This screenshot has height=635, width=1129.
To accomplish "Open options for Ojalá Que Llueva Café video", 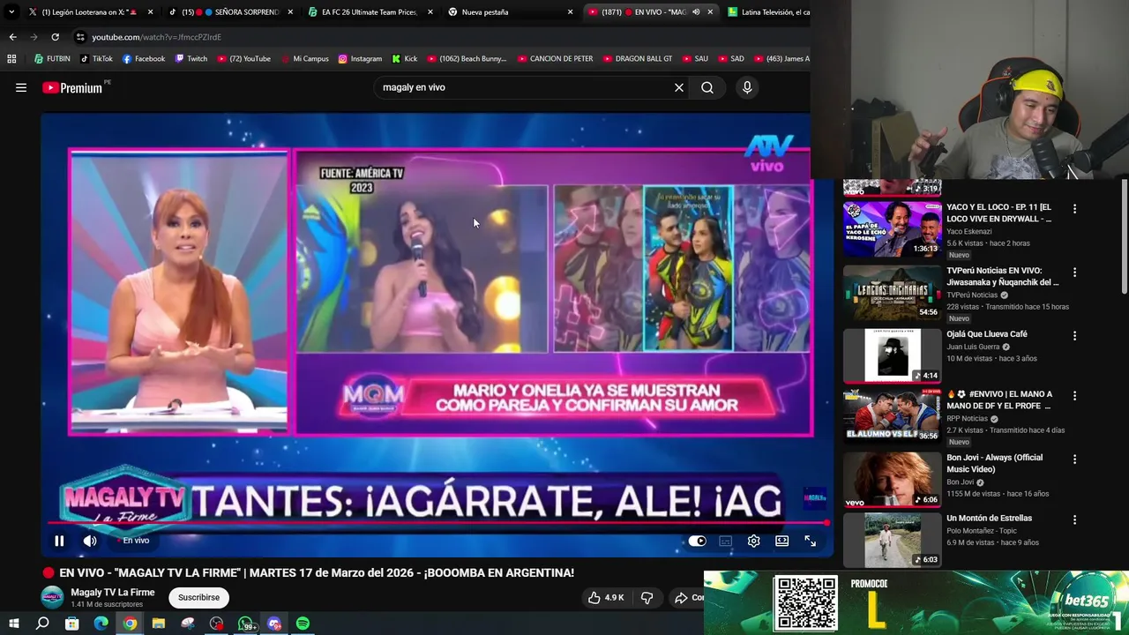I will tap(1074, 336).
